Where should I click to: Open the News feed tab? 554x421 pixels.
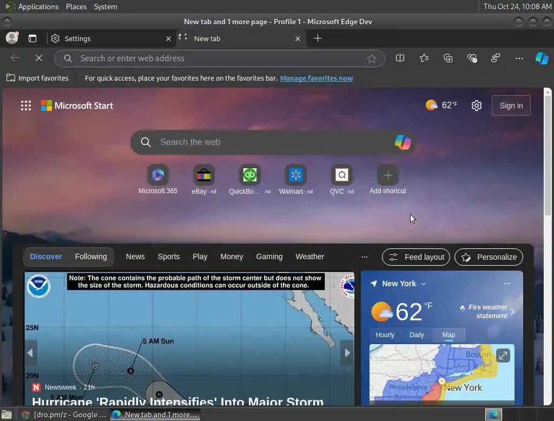click(135, 256)
